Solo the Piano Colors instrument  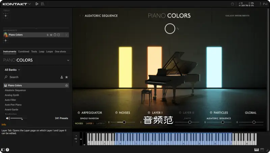point(48,35)
